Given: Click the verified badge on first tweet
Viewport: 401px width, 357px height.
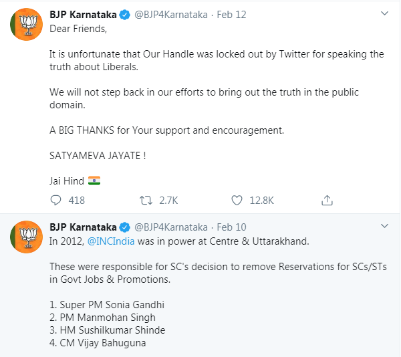Looking at the screenshot, I should point(125,13).
